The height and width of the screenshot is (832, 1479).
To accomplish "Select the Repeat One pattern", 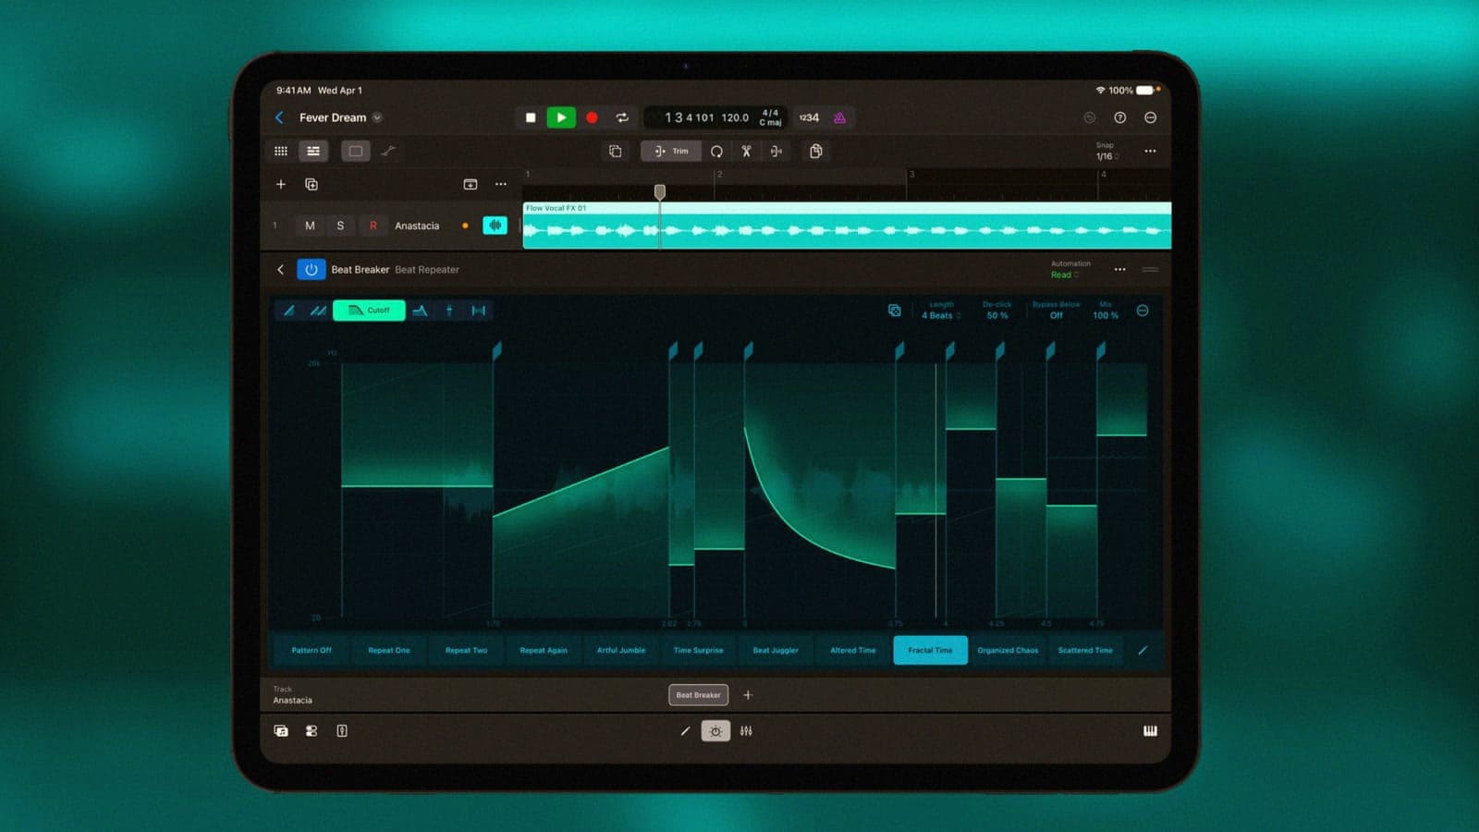I will coord(389,650).
